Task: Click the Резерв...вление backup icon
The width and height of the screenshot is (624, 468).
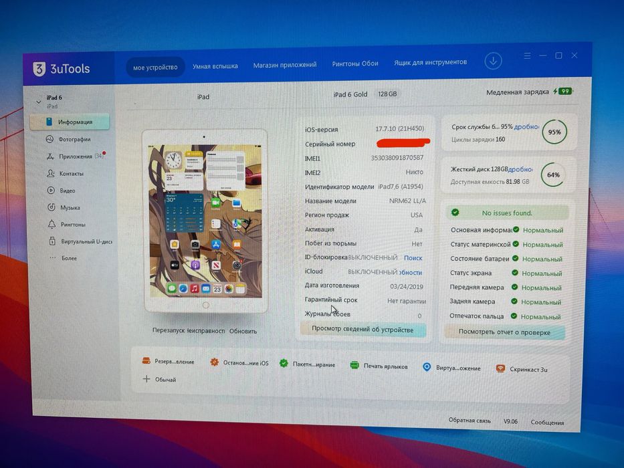Action: click(x=146, y=361)
